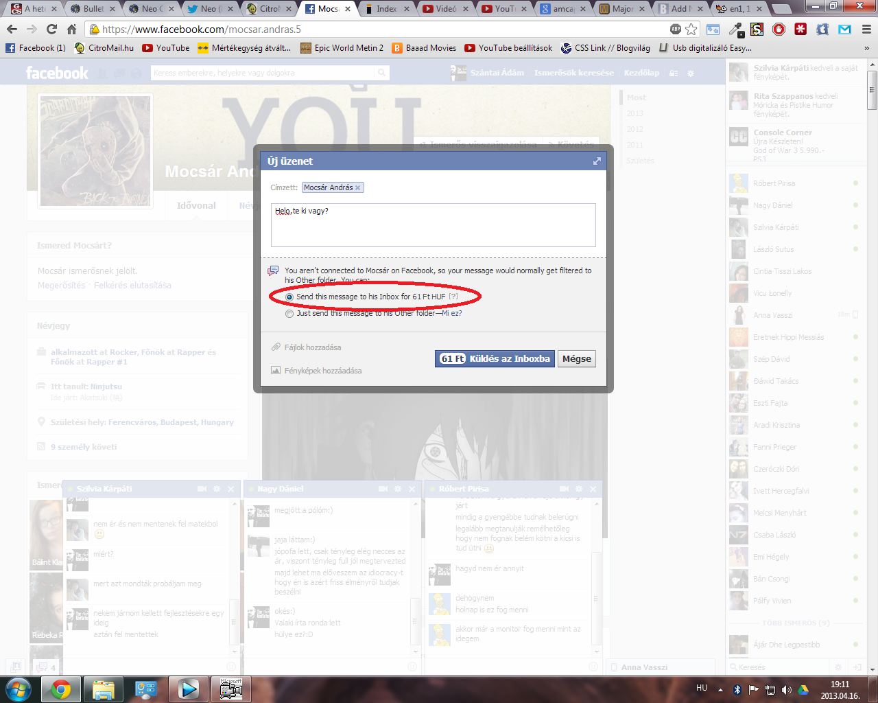
Task: Open the red stop-hand AdBlock extension
Action: coord(779,29)
